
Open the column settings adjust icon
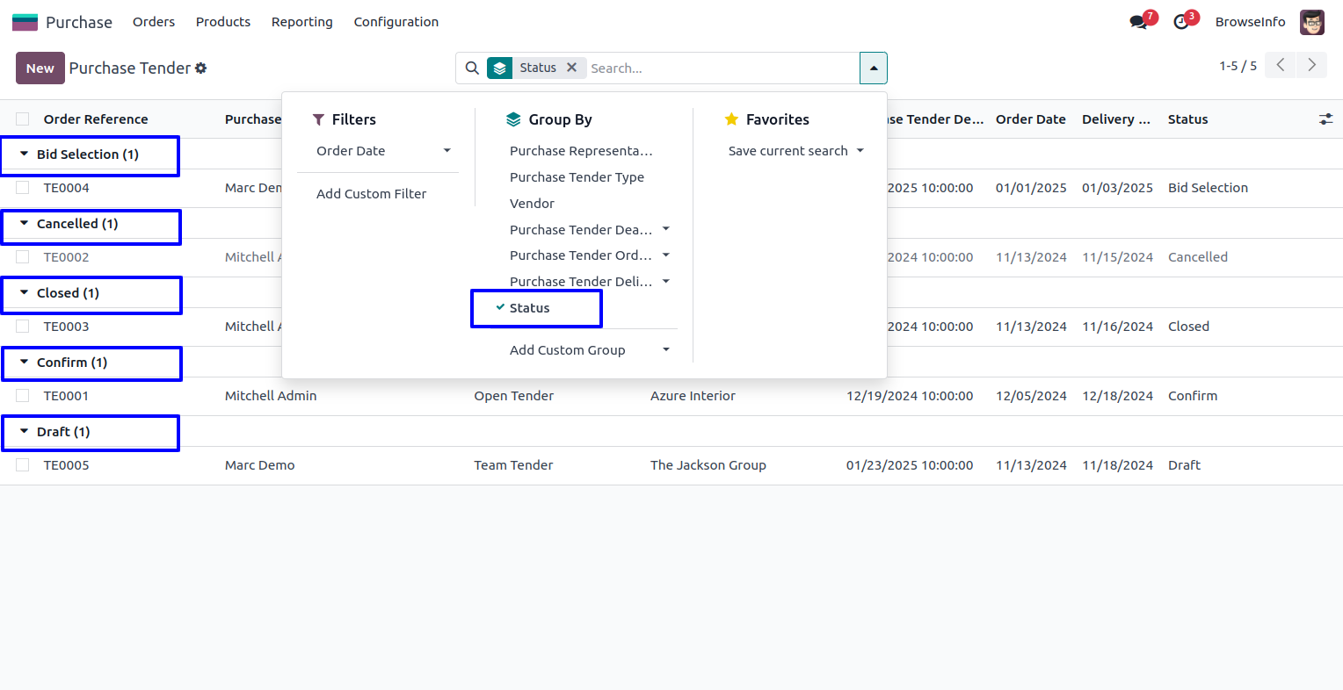(1325, 119)
